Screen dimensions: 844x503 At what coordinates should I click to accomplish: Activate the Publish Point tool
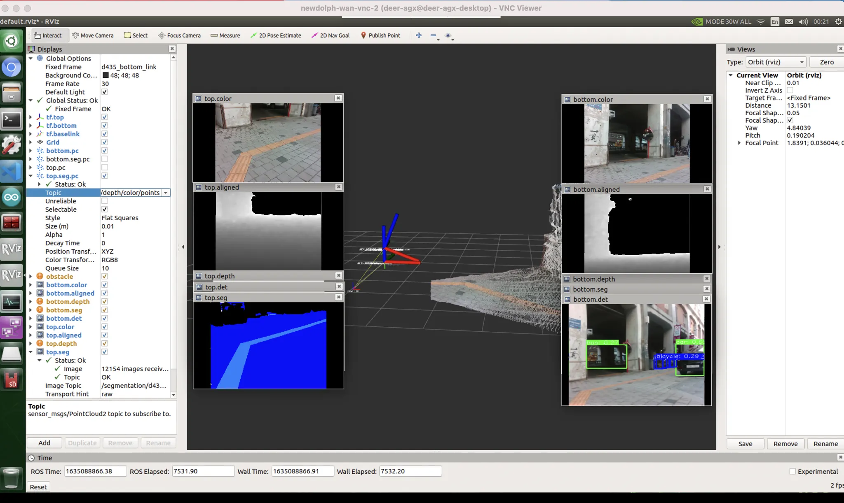point(380,35)
